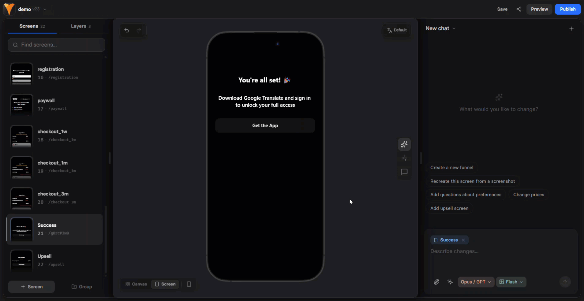
Task: Click the undo arrow icon
Action: coord(127,30)
